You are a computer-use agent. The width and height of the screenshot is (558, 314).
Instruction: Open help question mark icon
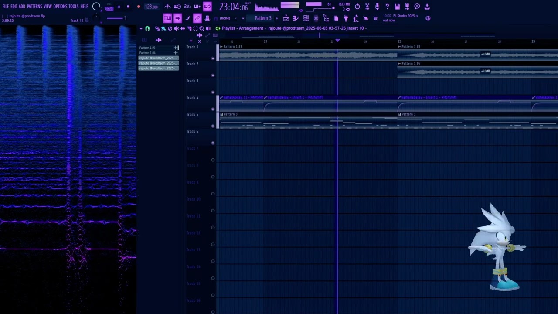click(387, 7)
